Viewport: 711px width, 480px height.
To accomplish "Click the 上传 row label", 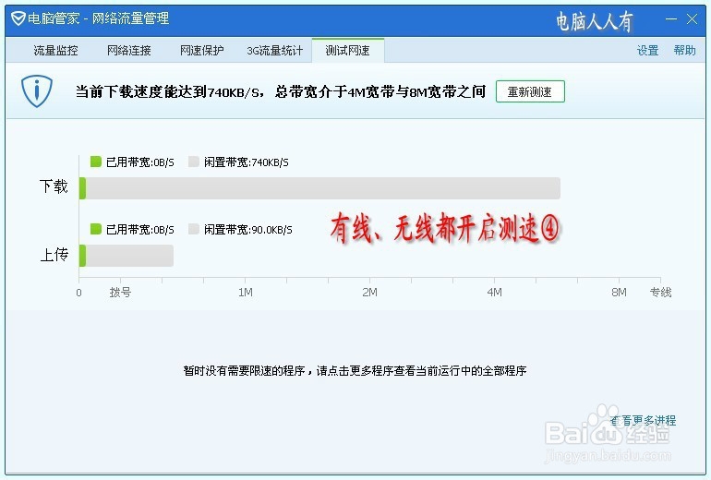I will click(x=54, y=254).
